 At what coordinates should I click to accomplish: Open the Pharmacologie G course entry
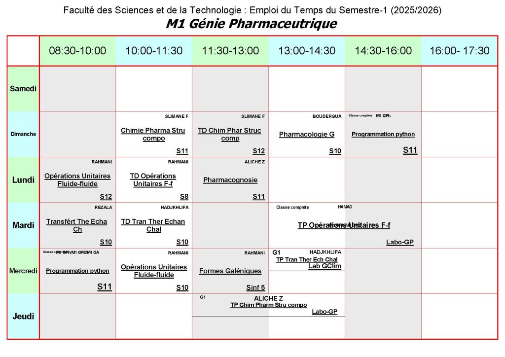[x=306, y=134]
